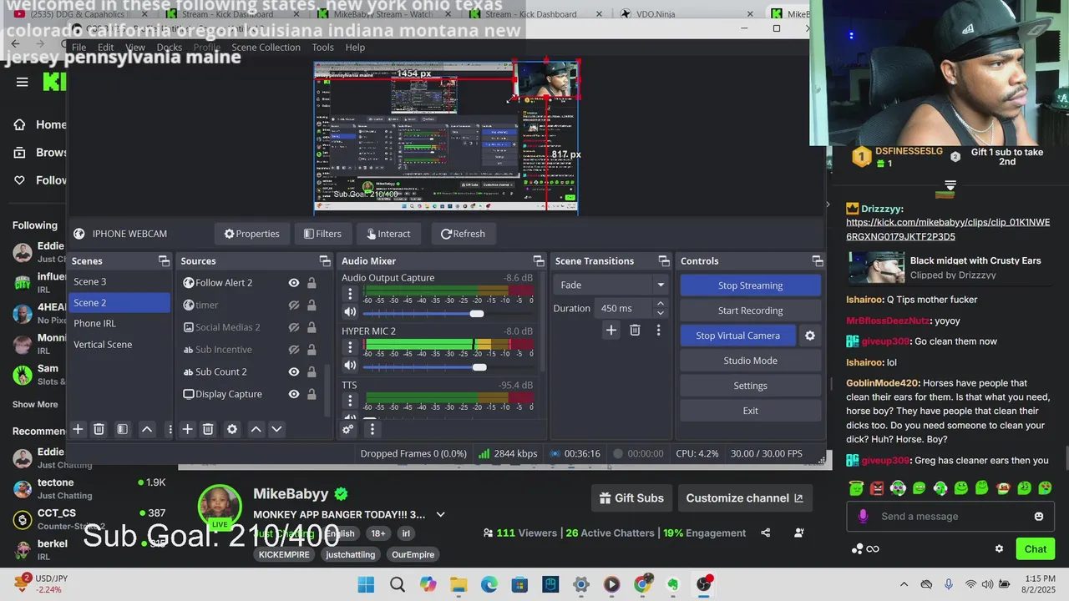Decrease transition duration stepper down arrow
1069x601 pixels.
(661, 313)
